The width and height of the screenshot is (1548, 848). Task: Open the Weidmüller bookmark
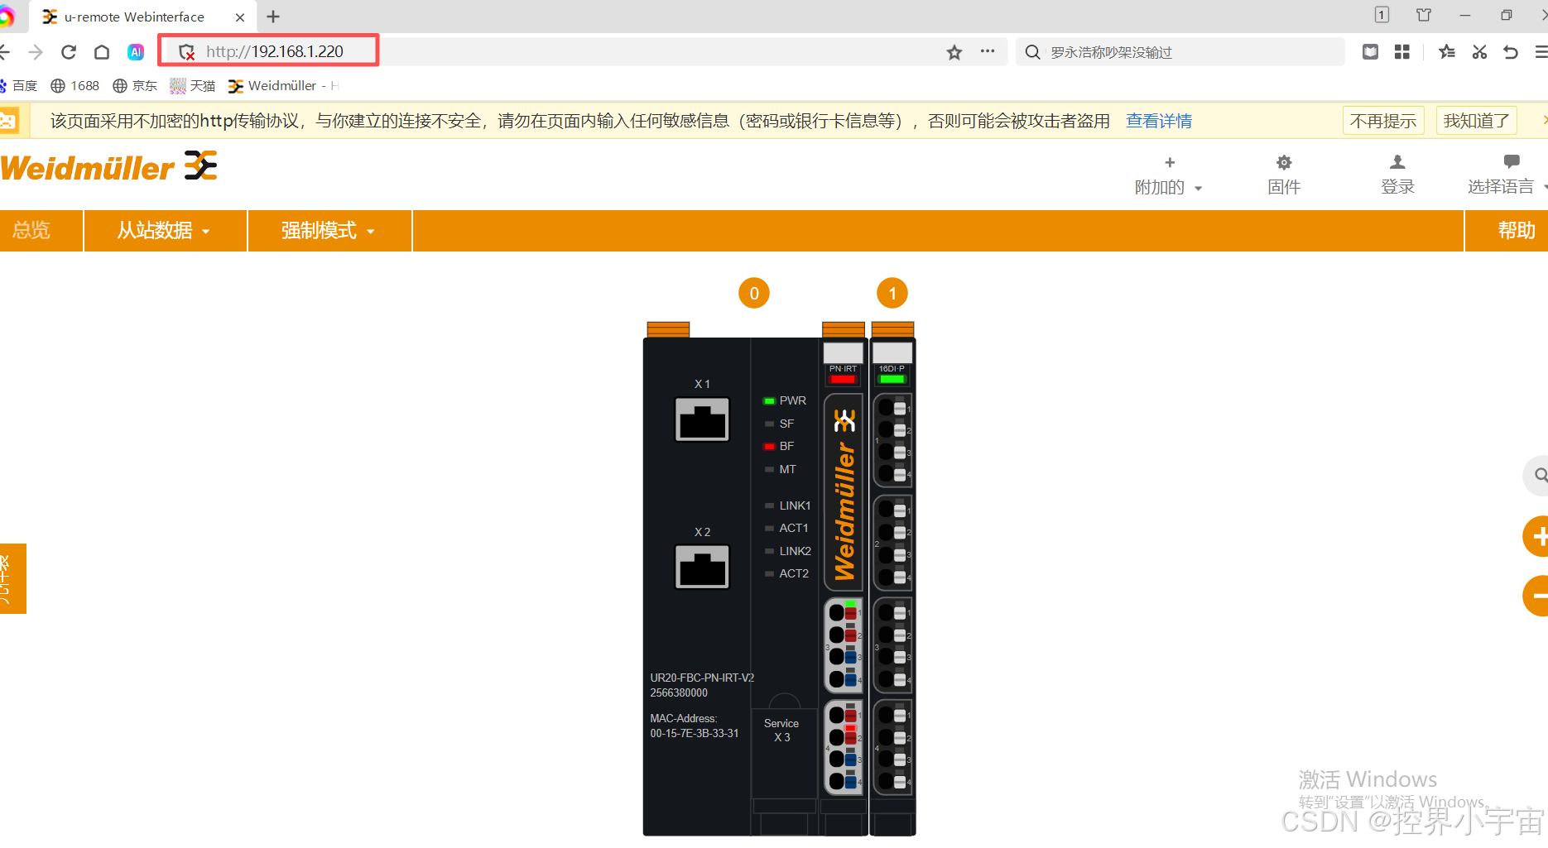coord(283,86)
